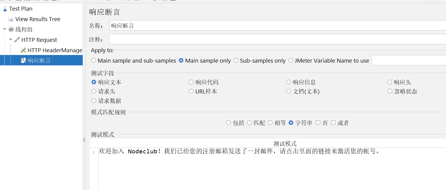Select the View Results Tree graph icon
The image size is (446, 190).
coord(11,19)
